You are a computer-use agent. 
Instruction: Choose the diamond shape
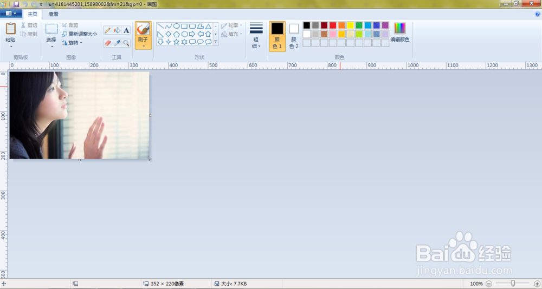pyautogui.click(x=169, y=34)
